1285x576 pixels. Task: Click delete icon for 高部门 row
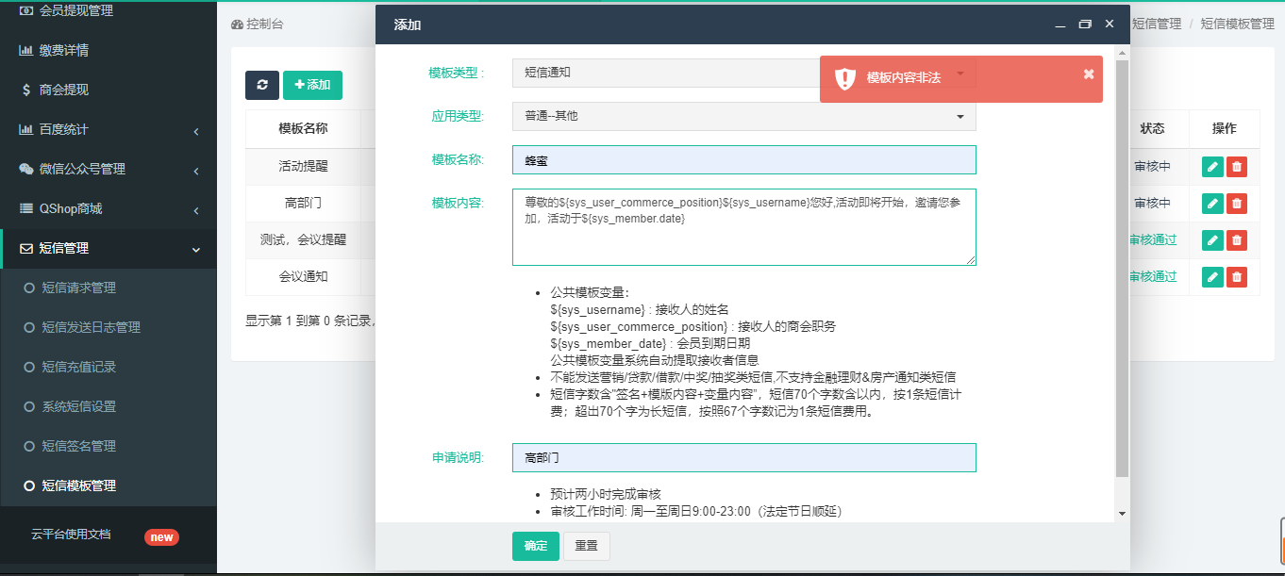1237,203
